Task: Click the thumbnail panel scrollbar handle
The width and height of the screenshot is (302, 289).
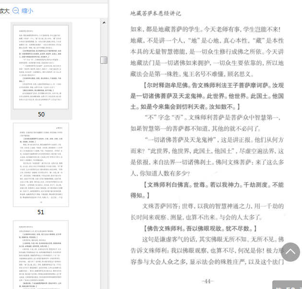Action: (x=104, y=60)
